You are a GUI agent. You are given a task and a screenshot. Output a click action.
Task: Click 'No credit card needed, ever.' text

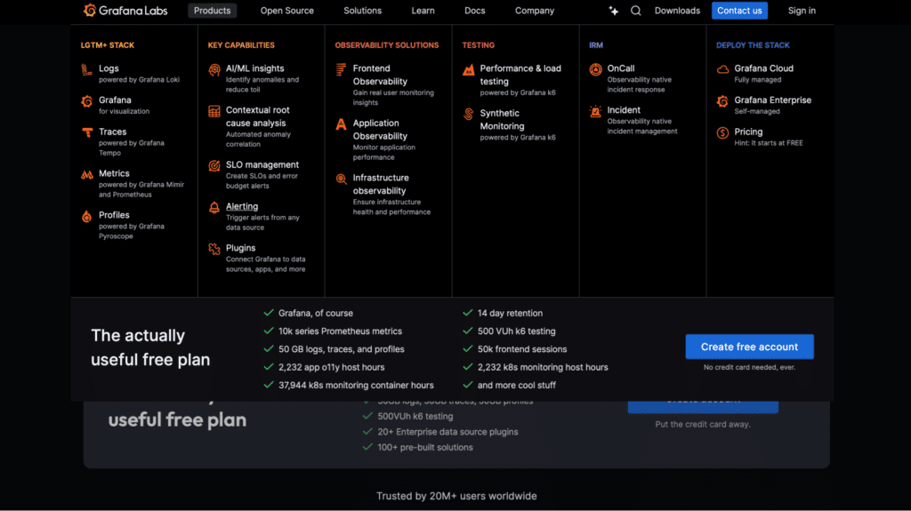[x=749, y=368]
